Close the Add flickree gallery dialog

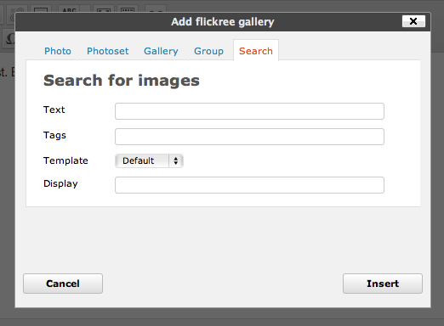pos(413,21)
